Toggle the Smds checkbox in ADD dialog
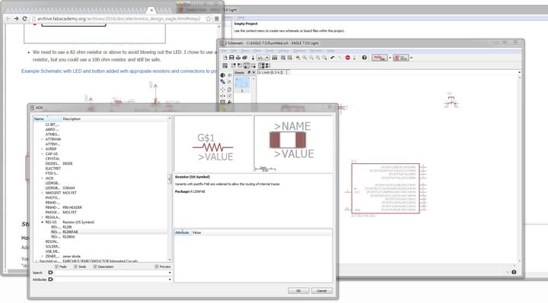 tap(75, 267)
